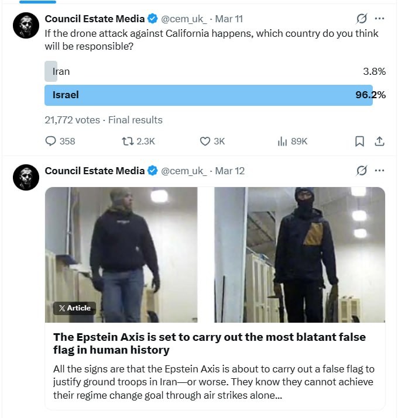
Task: Like the poll post with 3K likes
Action: tap(205, 141)
